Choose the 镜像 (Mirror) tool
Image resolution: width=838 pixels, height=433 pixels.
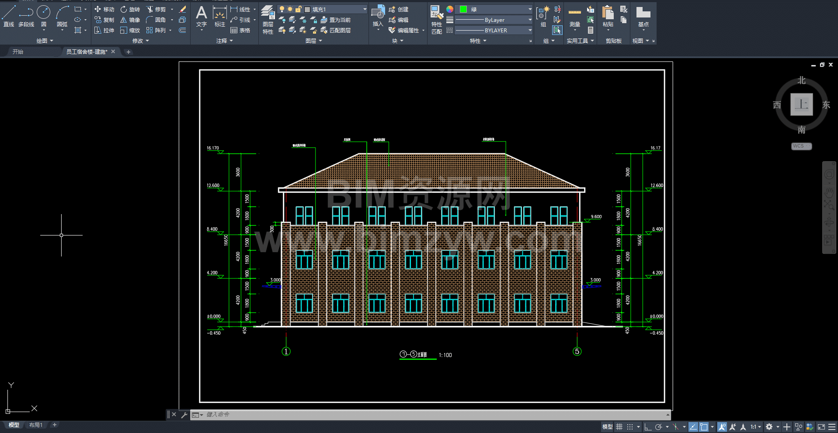coord(130,20)
